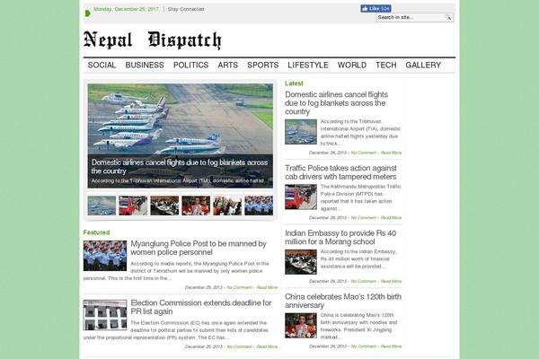Open Election Commission extends deadline headline
539x359 pixels.
[200, 307]
